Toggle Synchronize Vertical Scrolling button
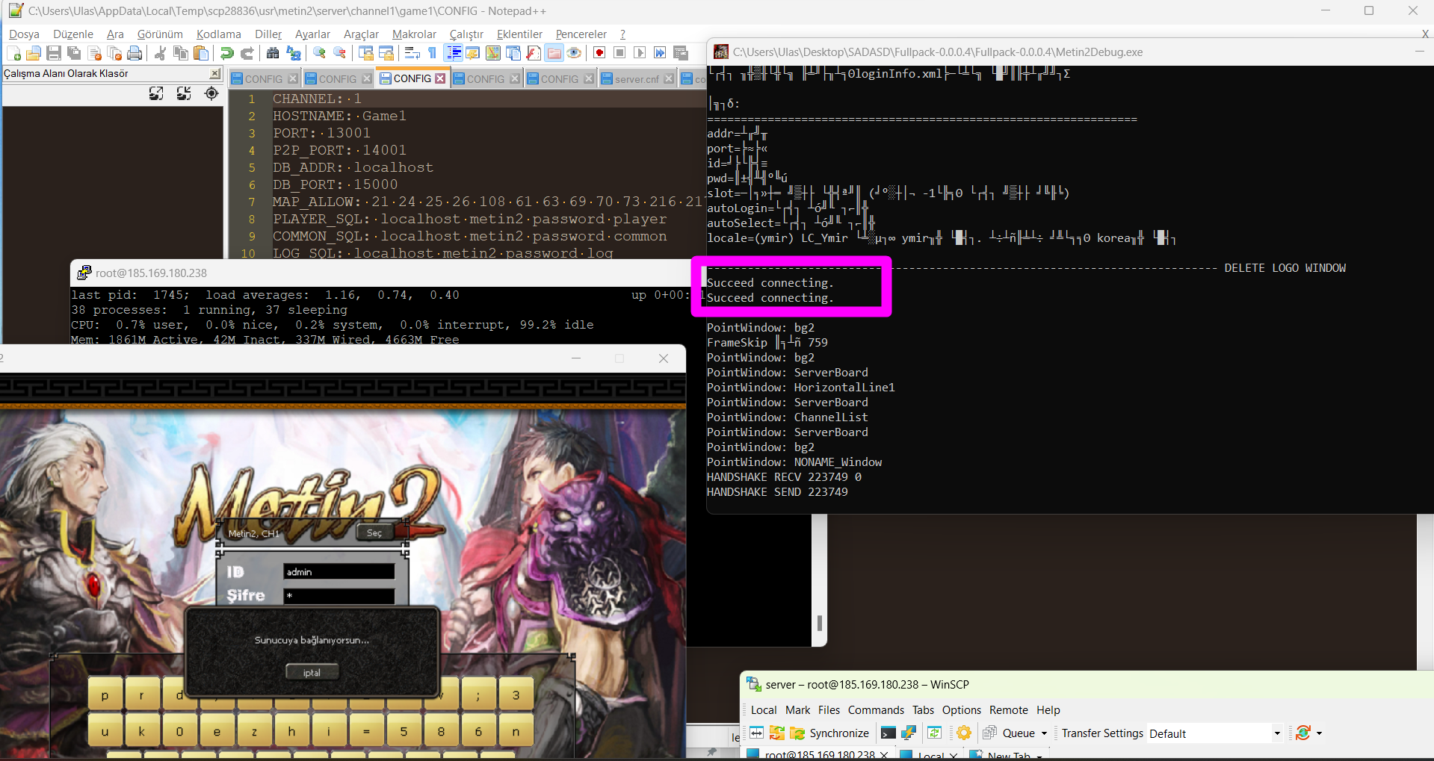The image size is (1434, 761). tap(365, 53)
